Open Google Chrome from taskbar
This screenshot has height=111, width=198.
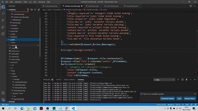coord(67,108)
